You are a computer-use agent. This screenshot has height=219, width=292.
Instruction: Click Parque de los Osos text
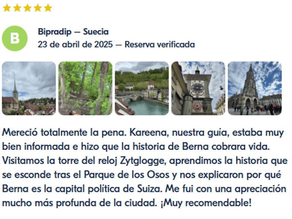[x=127, y=175]
